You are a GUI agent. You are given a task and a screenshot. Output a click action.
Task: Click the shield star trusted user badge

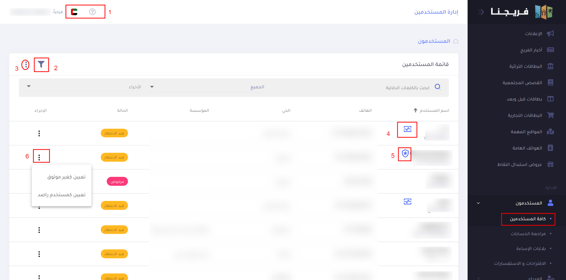tap(405, 153)
